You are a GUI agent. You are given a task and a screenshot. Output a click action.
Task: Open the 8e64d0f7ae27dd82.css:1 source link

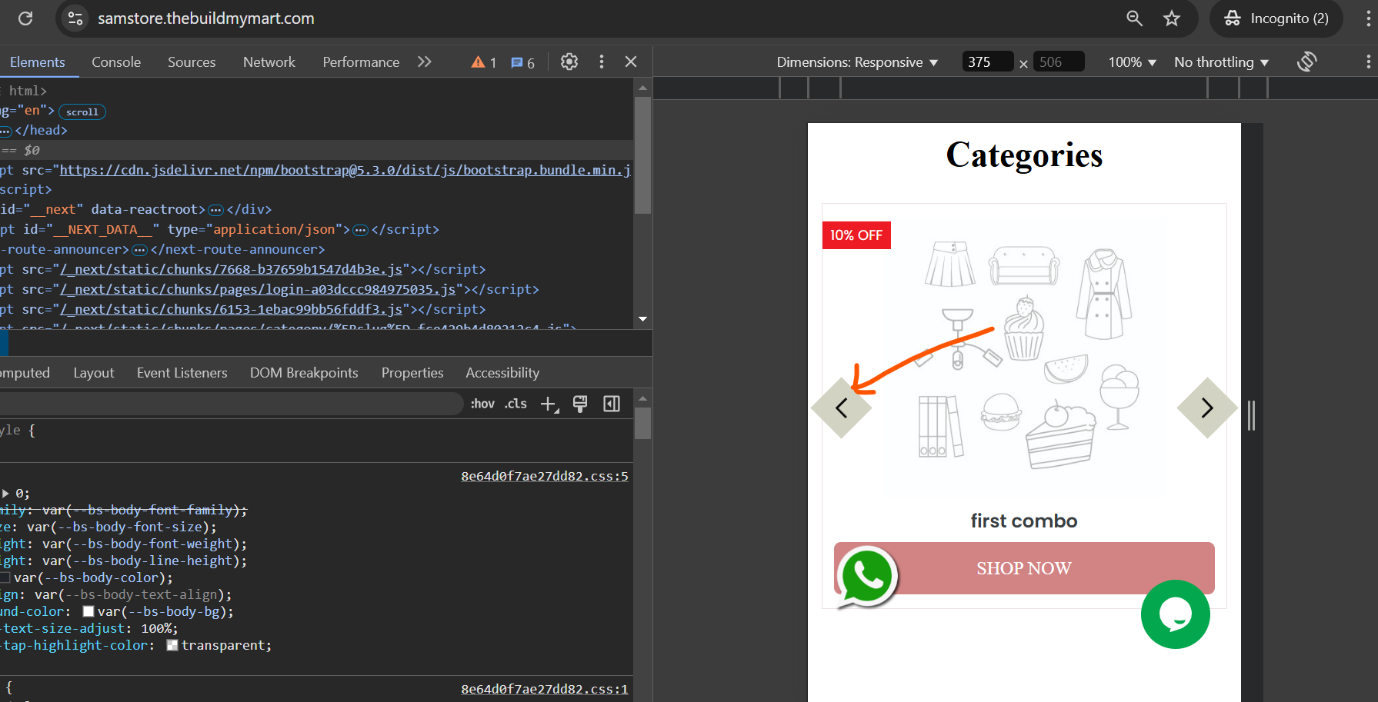(x=545, y=689)
